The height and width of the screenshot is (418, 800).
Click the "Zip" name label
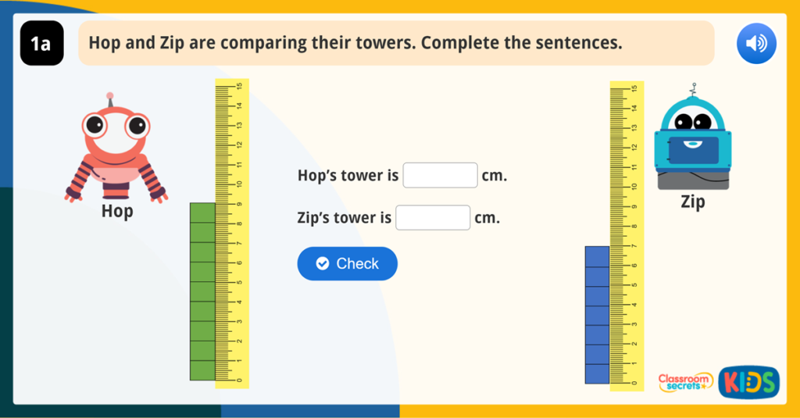693,202
